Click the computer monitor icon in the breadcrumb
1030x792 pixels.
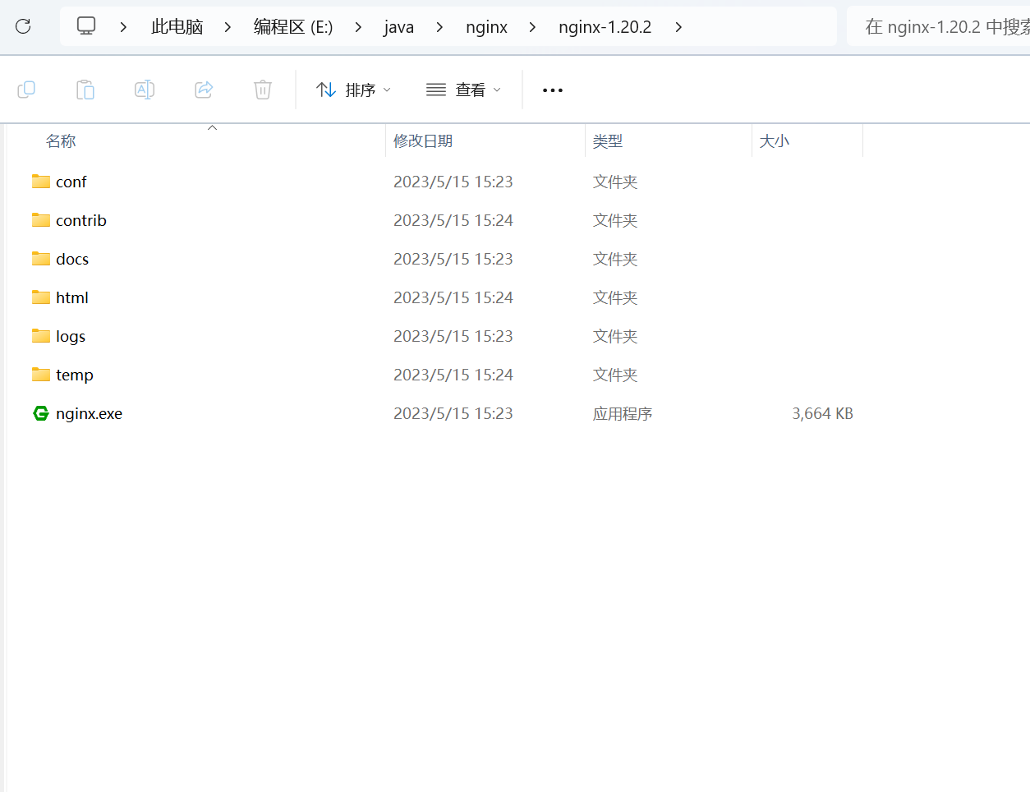(x=86, y=26)
